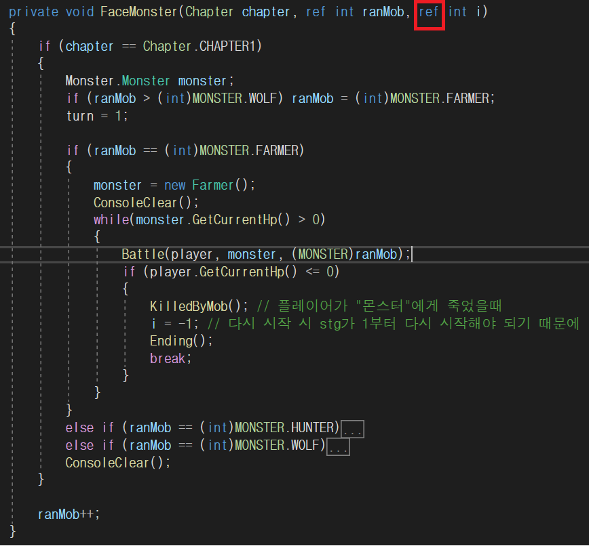Image resolution: width=589 pixels, height=546 pixels.
Task: Click 'if (ranMob == (int)MONSTER.FARMER)' condition line
Action: coord(185,151)
